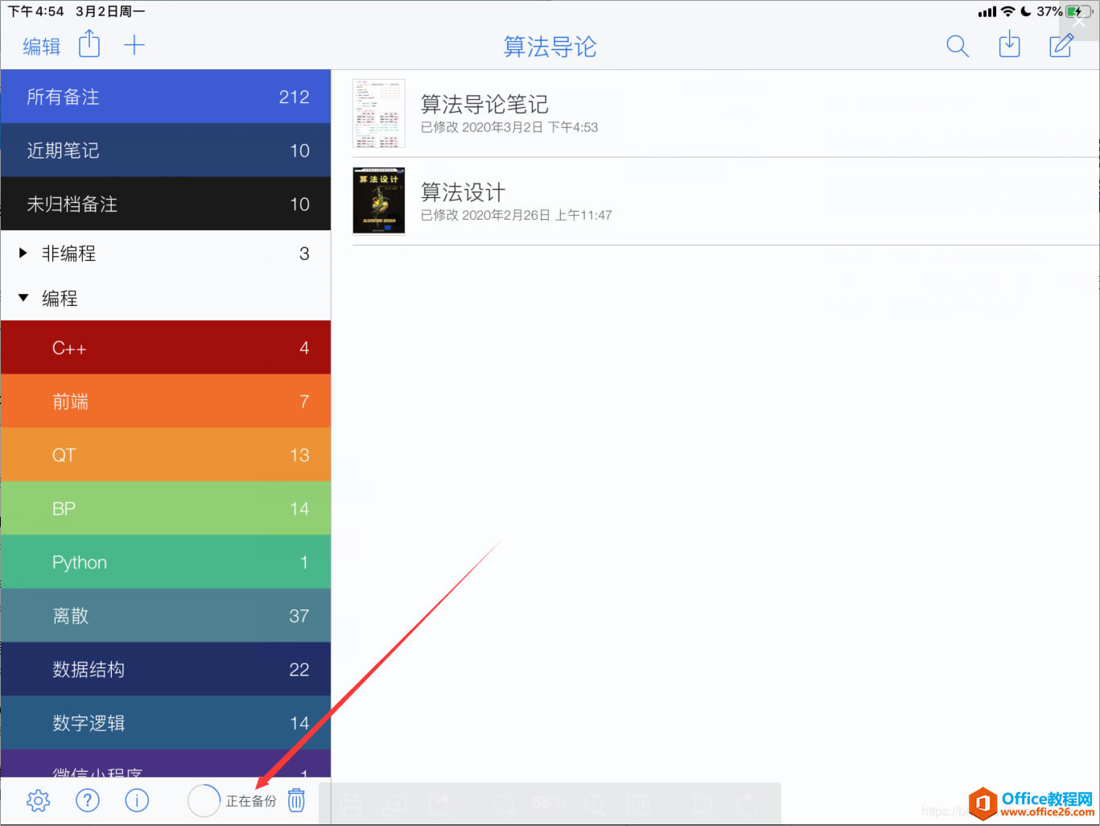Open the settings gear at bottom left
This screenshot has height=826, width=1100.
(37, 800)
